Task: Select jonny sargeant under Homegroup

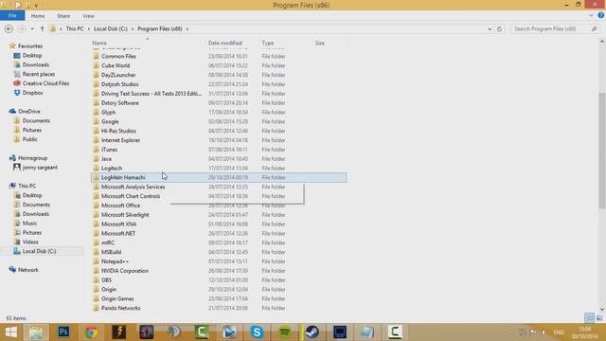Action: tap(40, 168)
